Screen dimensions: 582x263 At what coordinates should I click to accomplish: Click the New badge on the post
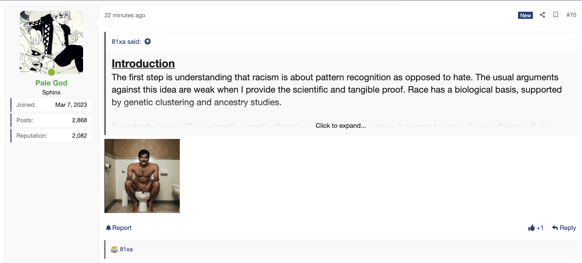coord(525,15)
